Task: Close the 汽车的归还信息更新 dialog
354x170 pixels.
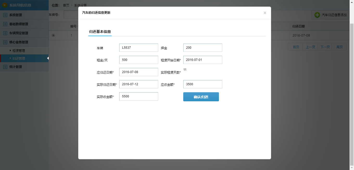Action: click(x=265, y=13)
